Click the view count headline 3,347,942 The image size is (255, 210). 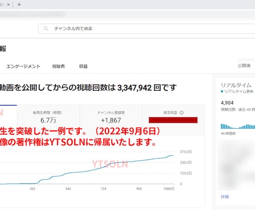tap(135, 88)
